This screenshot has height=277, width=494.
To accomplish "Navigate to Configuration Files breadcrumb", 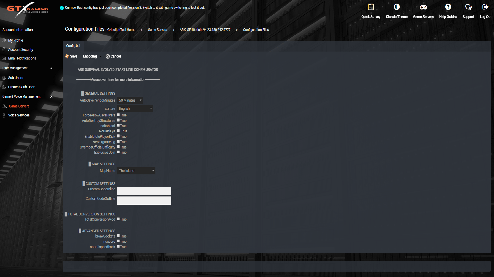I will 256,30.
